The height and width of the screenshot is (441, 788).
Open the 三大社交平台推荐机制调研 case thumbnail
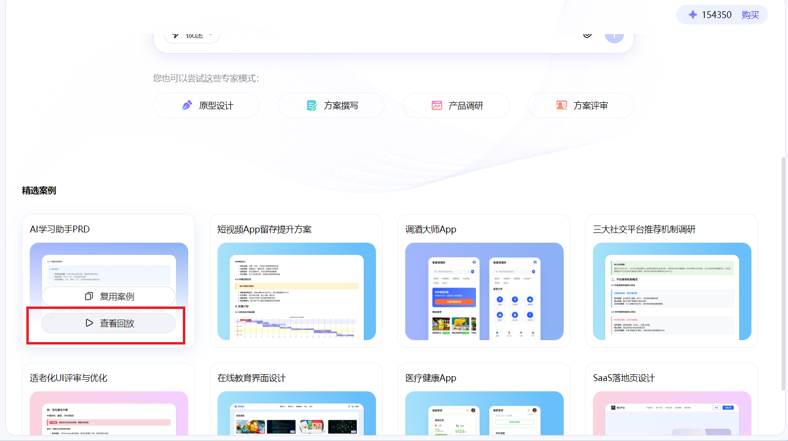click(672, 291)
